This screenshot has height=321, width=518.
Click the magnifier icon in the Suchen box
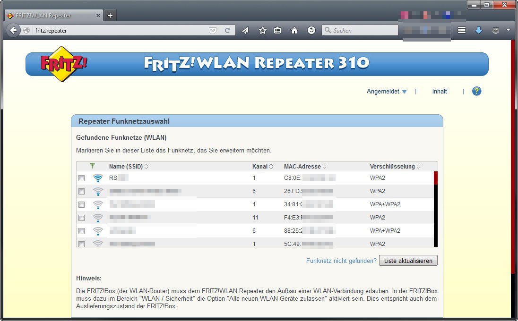coord(328,30)
